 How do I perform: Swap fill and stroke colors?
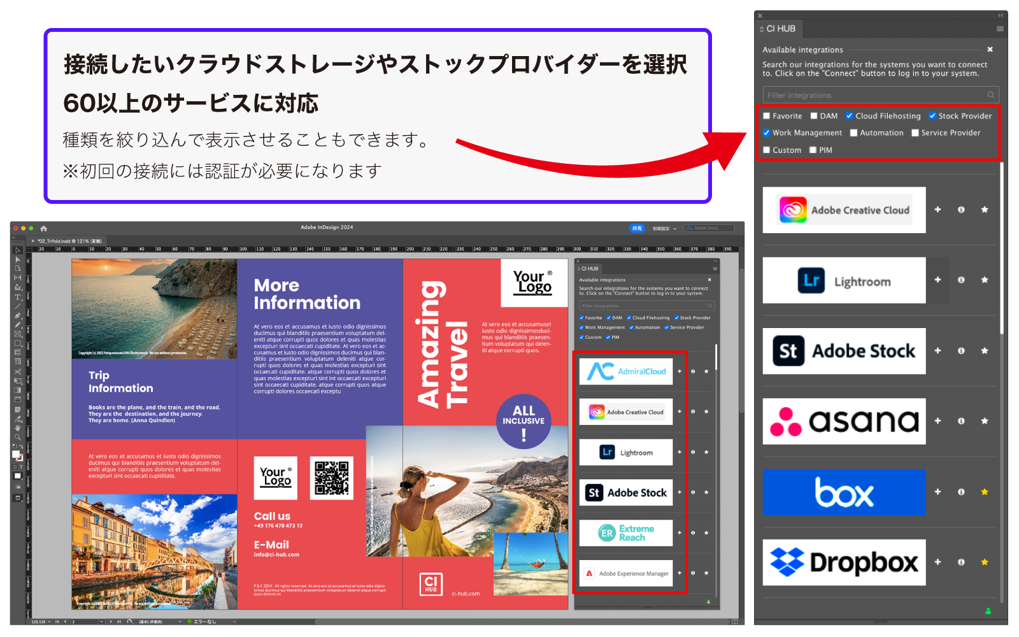21,447
